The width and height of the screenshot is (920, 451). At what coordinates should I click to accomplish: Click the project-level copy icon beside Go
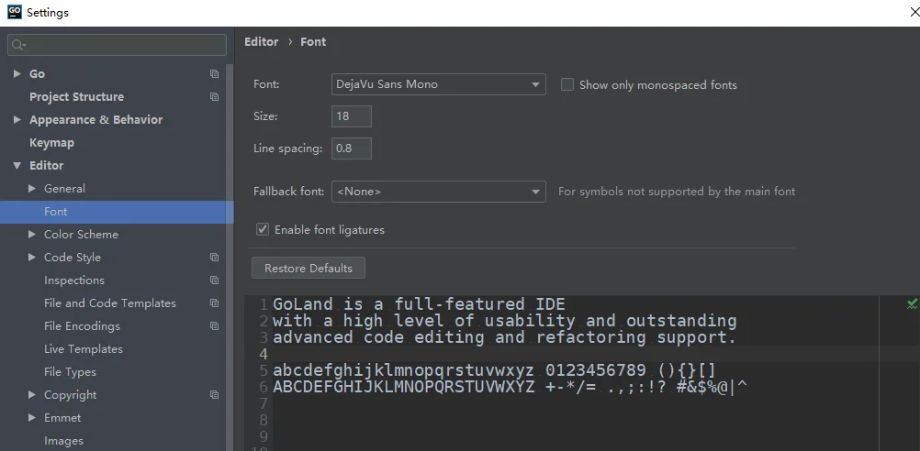point(214,74)
